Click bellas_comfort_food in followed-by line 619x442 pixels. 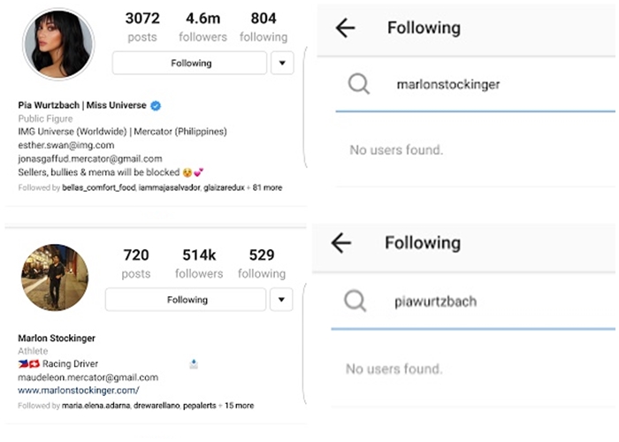pyautogui.click(x=98, y=188)
